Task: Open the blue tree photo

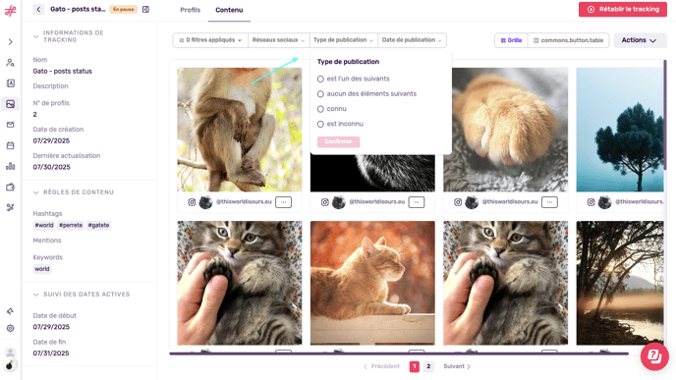Action: pos(620,130)
